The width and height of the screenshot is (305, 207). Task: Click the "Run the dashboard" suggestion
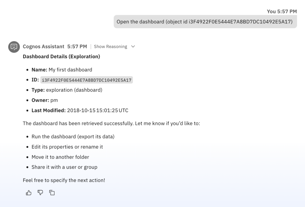point(73,137)
